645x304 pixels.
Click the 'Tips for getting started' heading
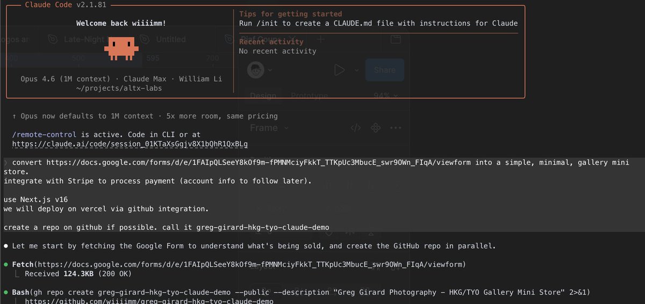tap(290, 14)
